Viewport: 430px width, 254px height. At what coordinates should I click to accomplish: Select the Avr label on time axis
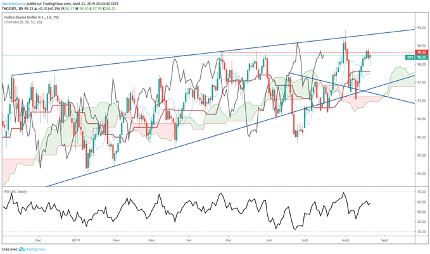click(189, 240)
